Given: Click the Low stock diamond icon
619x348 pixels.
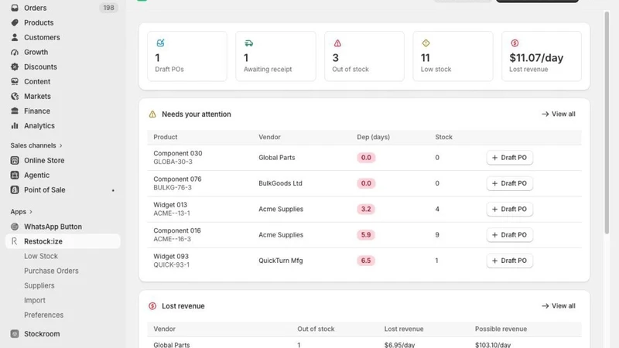Looking at the screenshot, I should [x=426, y=43].
